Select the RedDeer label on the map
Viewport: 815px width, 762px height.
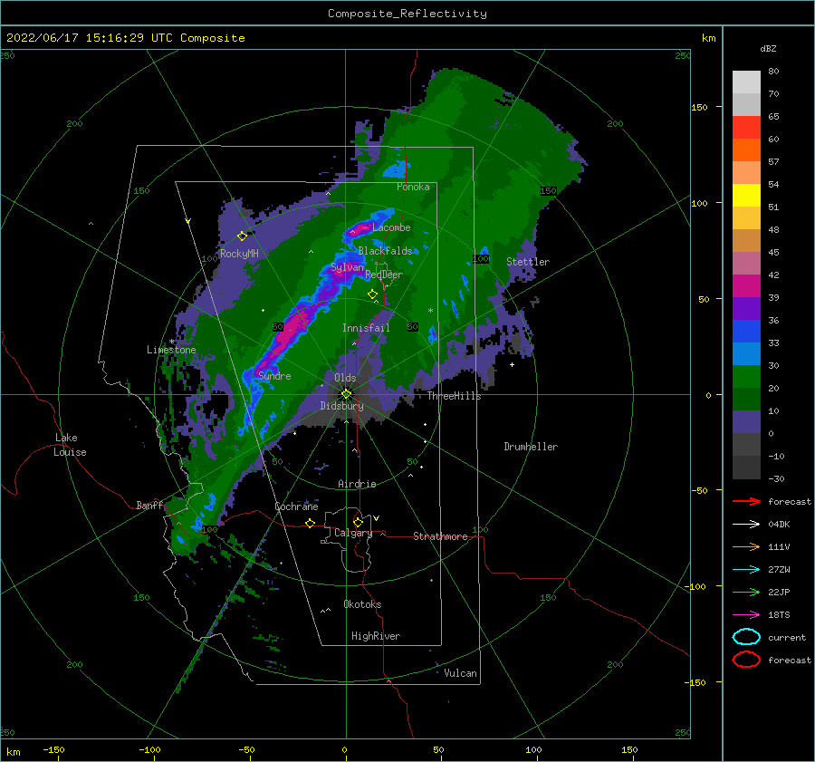[384, 275]
